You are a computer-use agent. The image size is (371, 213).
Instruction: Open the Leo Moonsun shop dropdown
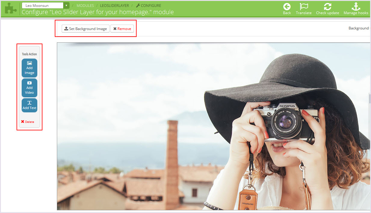(46, 5)
